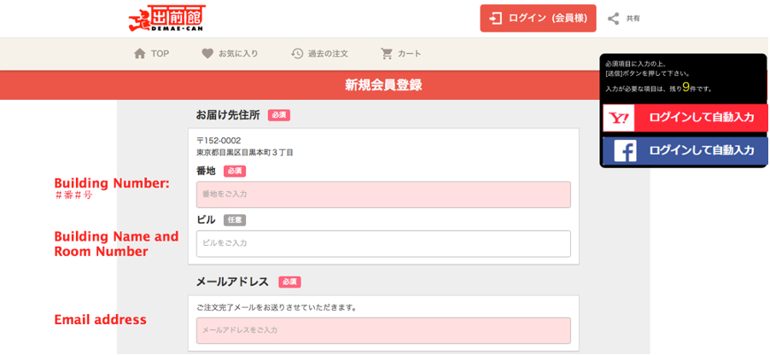Viewport: 770px width, 355px height.
Task: Click the 東京都目黒区目黒本町３丁目 address text
Action: click(x=245, y=153)
